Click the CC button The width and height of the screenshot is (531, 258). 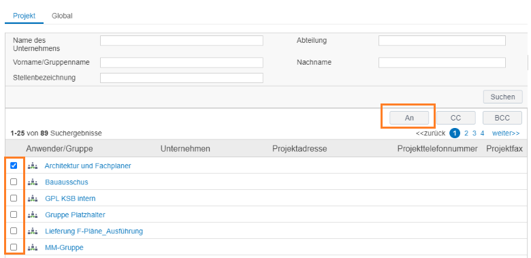tap(456, 118)
